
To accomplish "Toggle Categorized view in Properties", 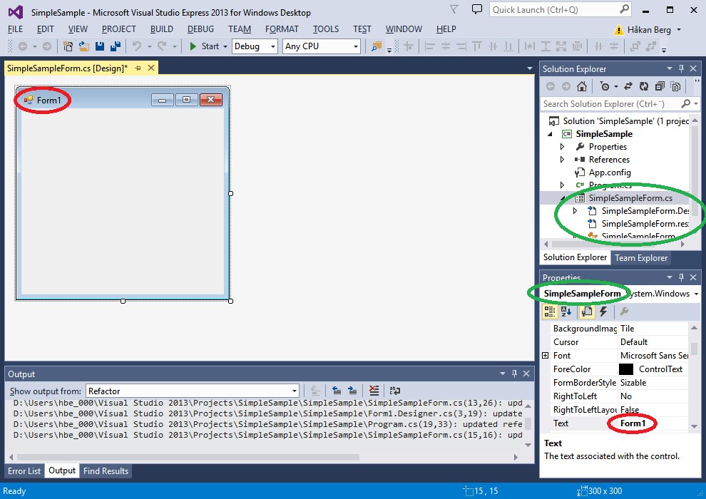I will tap(550, 312).
